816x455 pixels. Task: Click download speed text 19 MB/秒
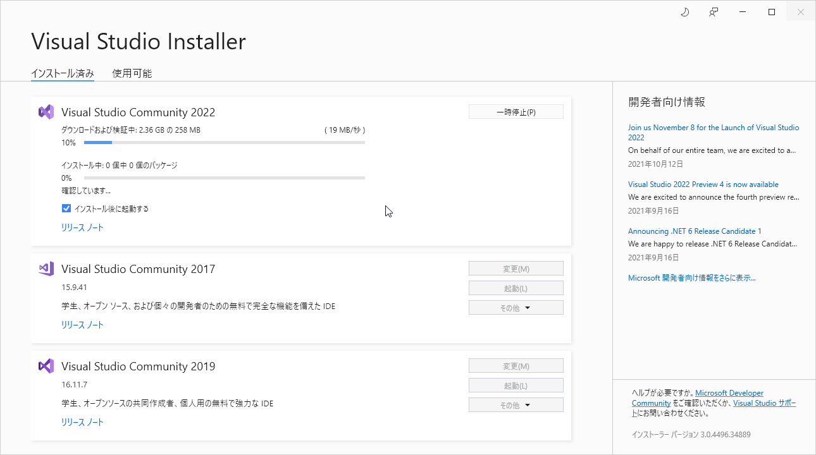click(x=345, y=130)
